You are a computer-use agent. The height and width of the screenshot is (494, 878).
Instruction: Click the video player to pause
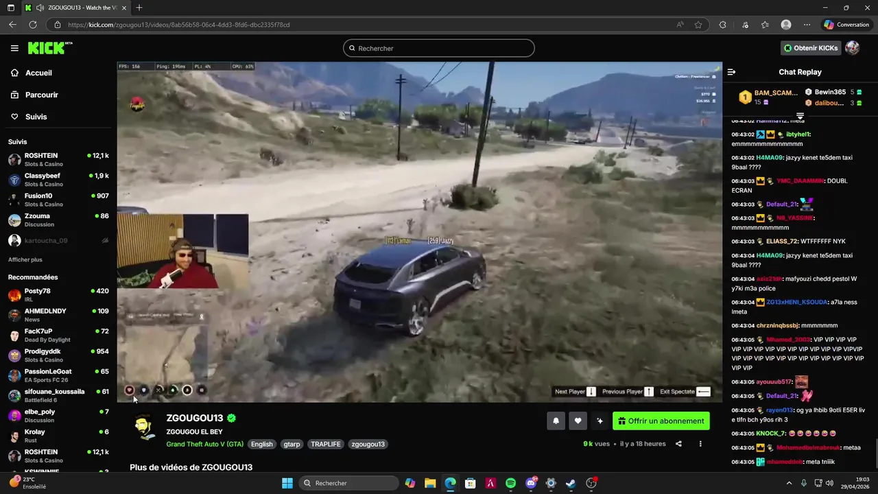[419, 232]
